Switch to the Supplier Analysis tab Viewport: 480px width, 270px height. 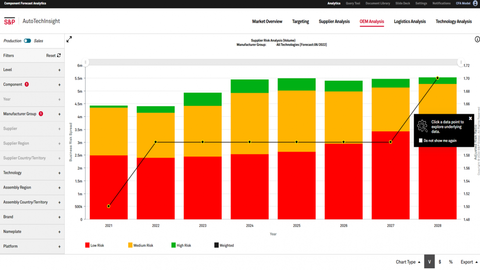[x=334, y=21]
